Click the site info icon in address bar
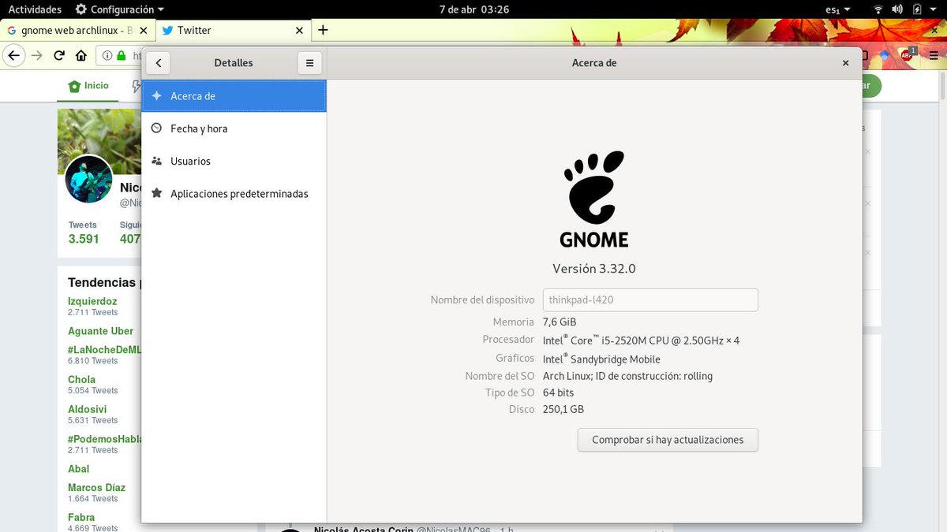Image resolution: width=947 pixels, height=532 pixels. point(107,56)
